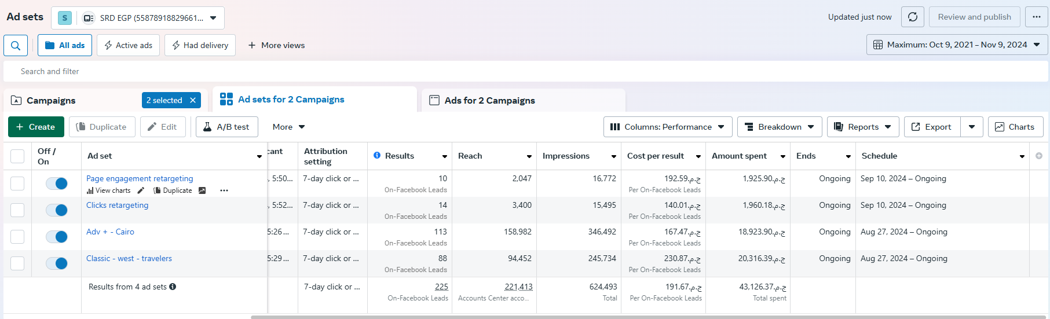Click pencil edit icon under Page engagement retargeting
Screen dimensions: 1050x319
pyautogui.click(x=141, y=190)
